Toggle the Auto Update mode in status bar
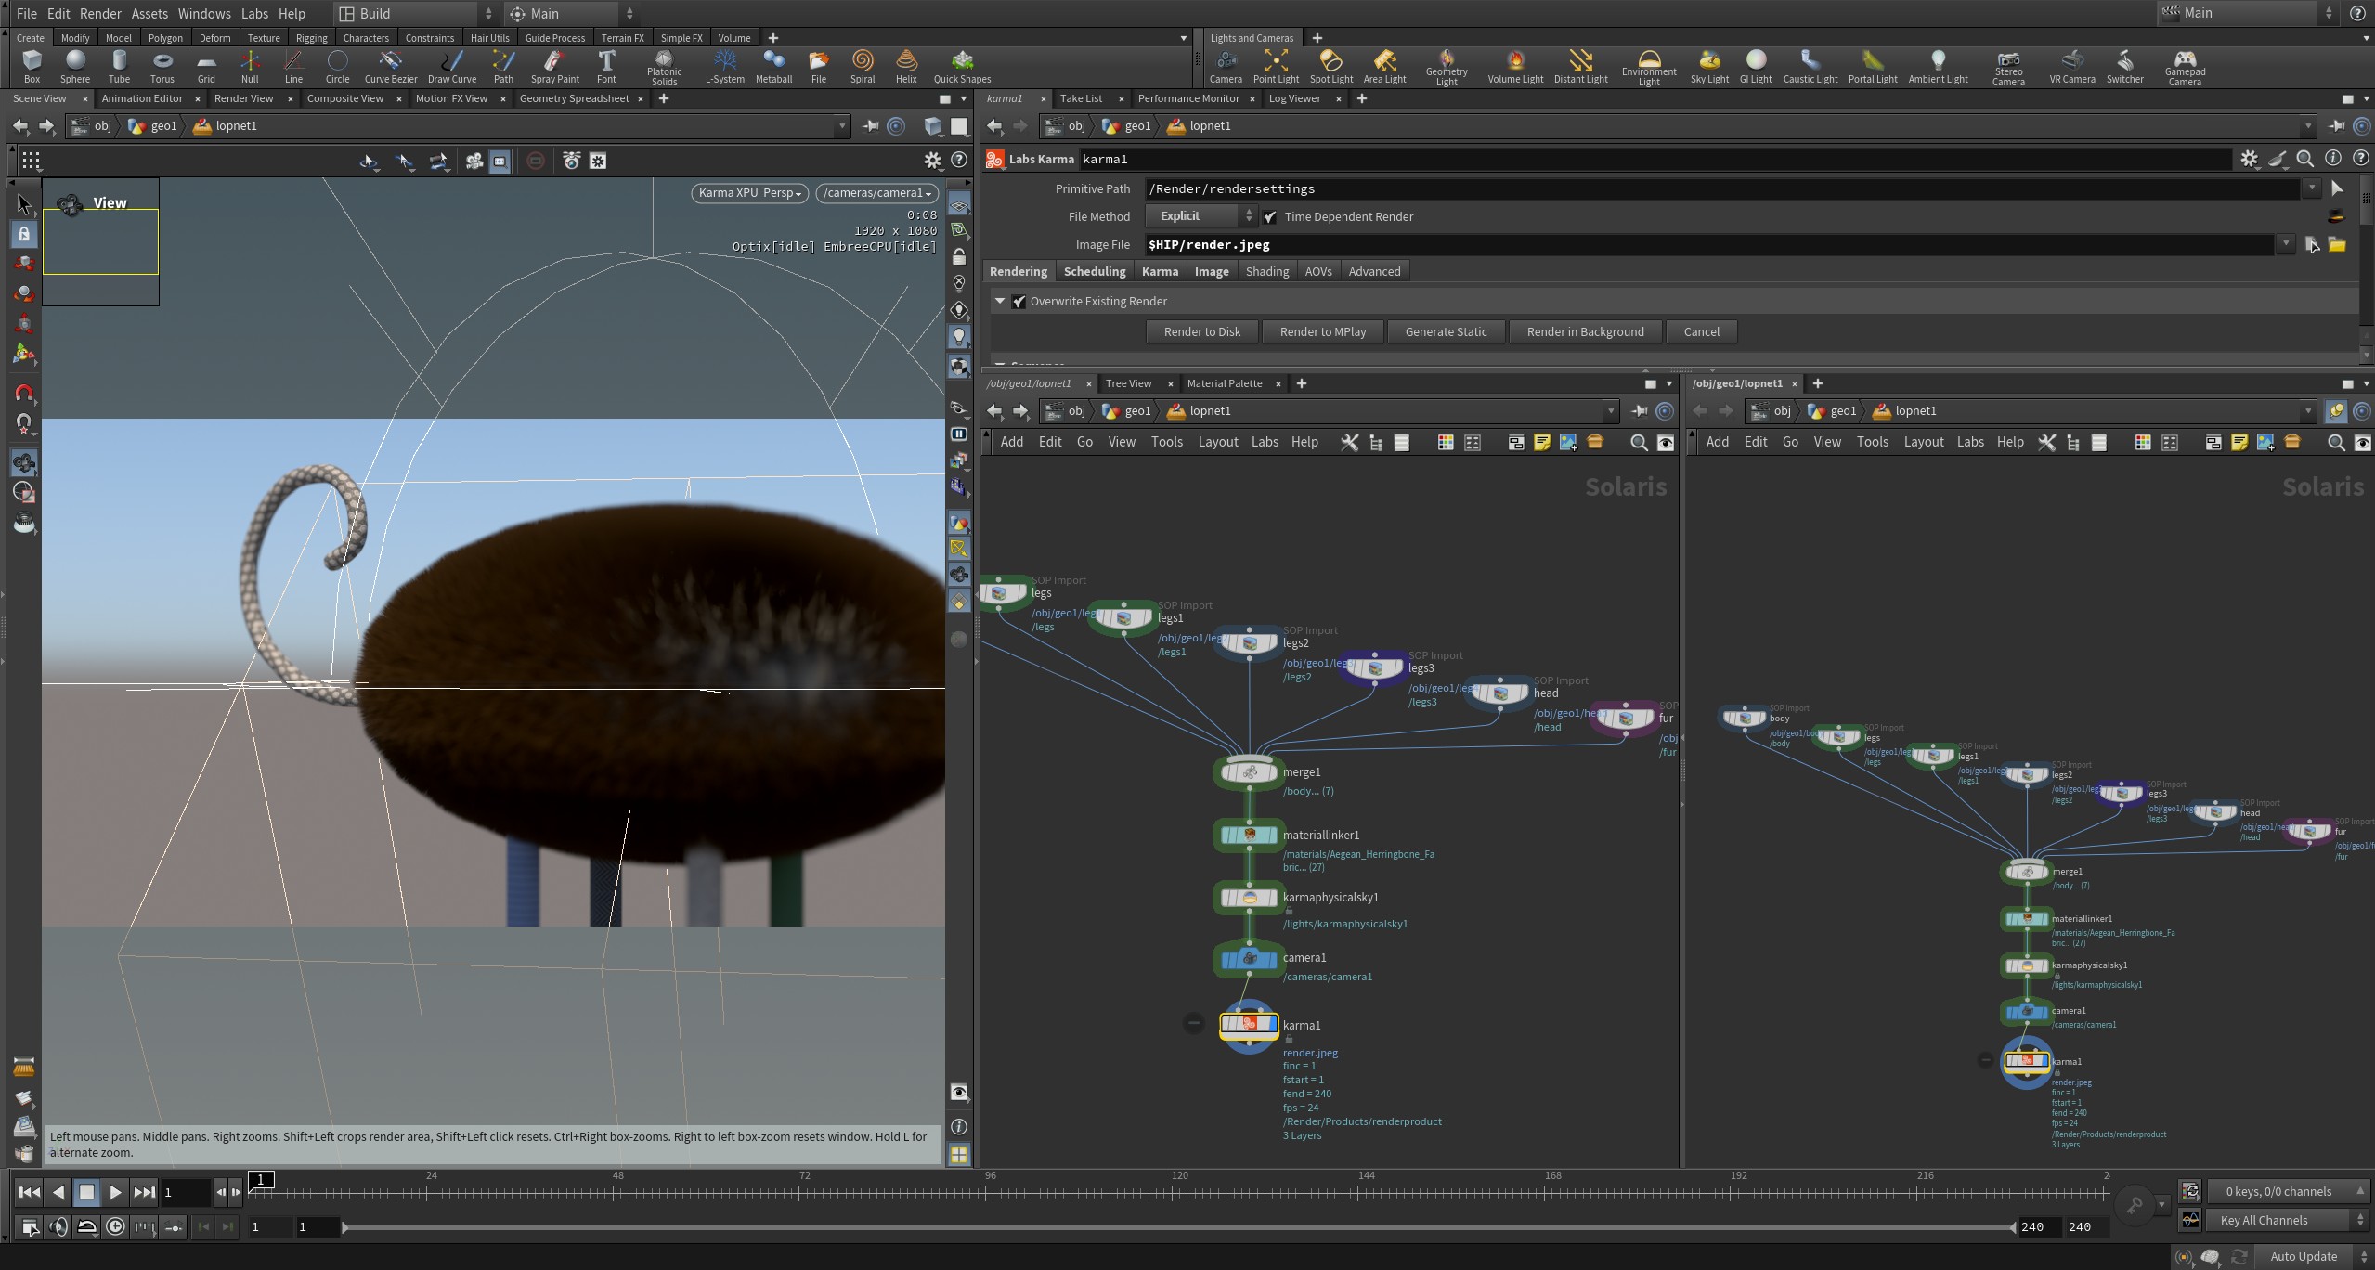Viewport: 2375px width, 1270px height. (x=2304, y=1256)
